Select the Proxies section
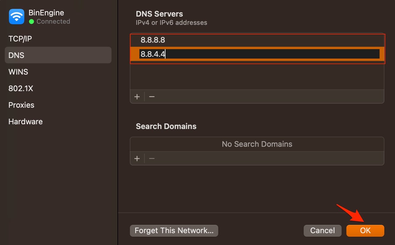Image resolution: width=395 pixels, height=245 pixels. tap(21, 105)
